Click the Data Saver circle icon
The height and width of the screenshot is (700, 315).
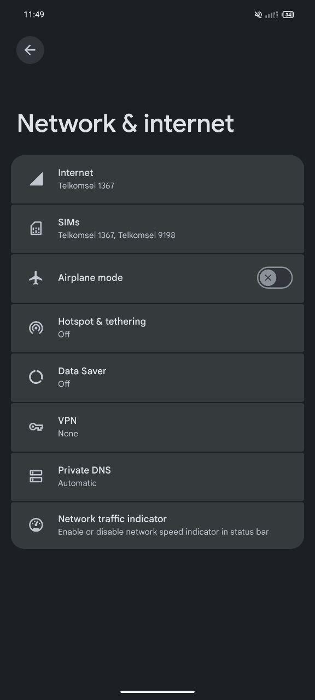click(36, 377)
